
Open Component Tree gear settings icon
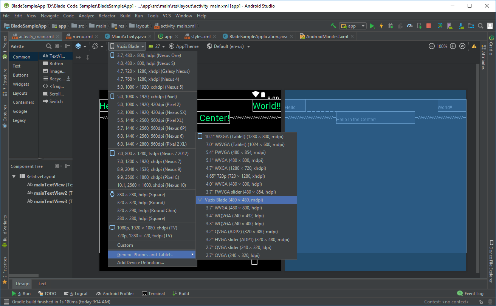tap(58, 166)
